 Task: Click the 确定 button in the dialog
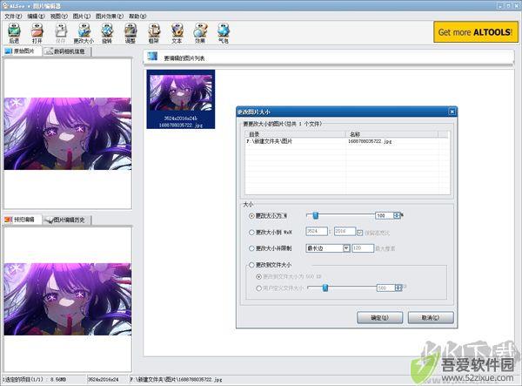click(x=379, y=318)
